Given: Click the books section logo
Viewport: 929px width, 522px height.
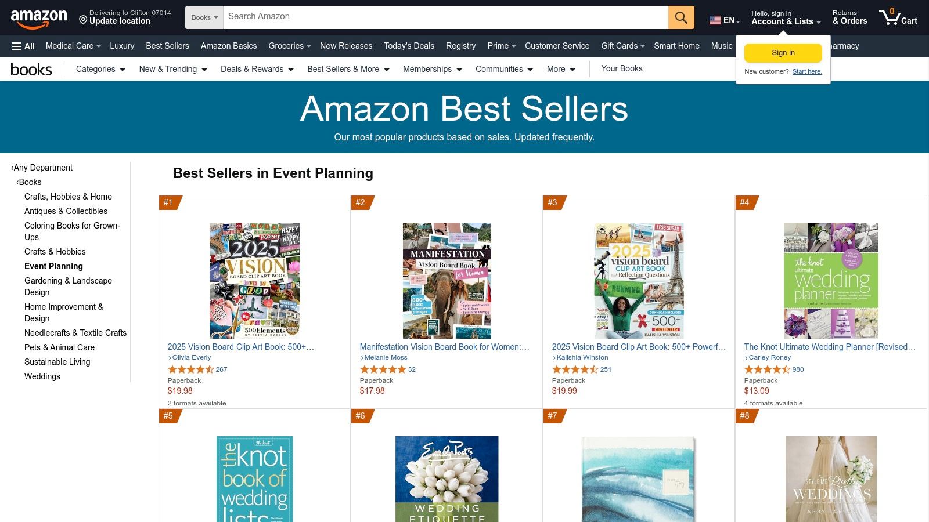Looking at the screenshot, I should [x=31, y=69].
